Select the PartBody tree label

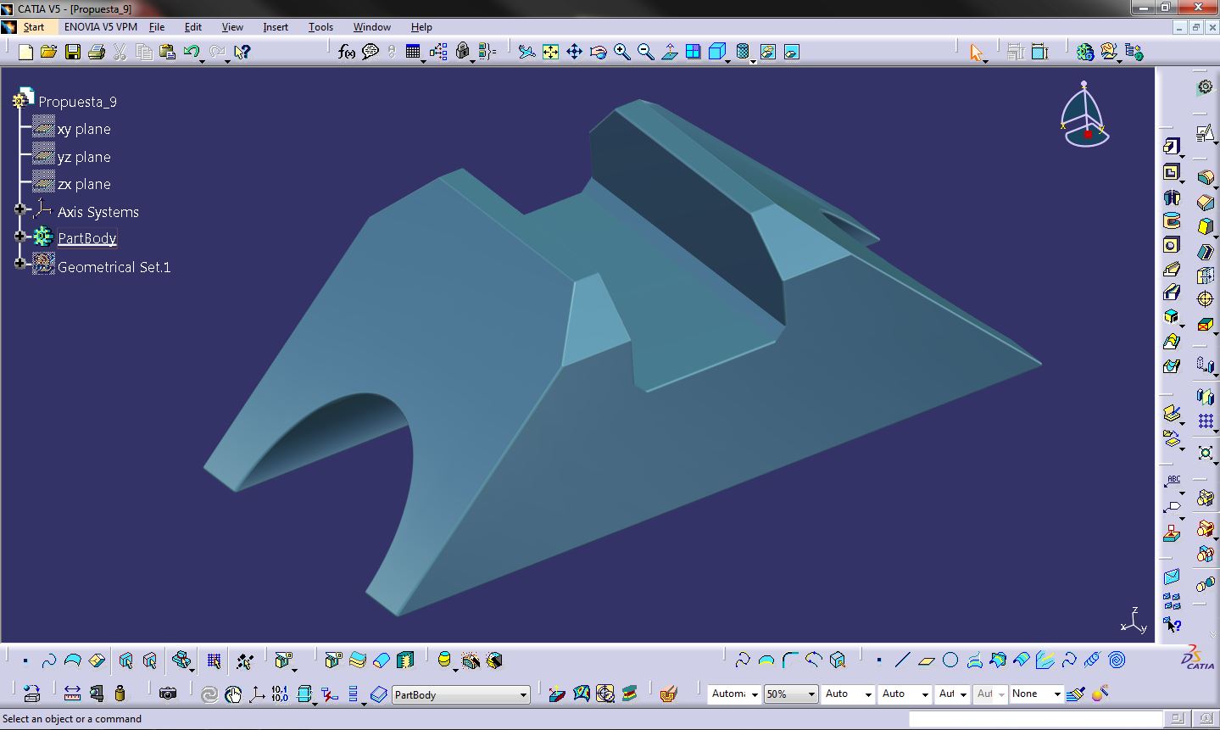click(86, 238)
